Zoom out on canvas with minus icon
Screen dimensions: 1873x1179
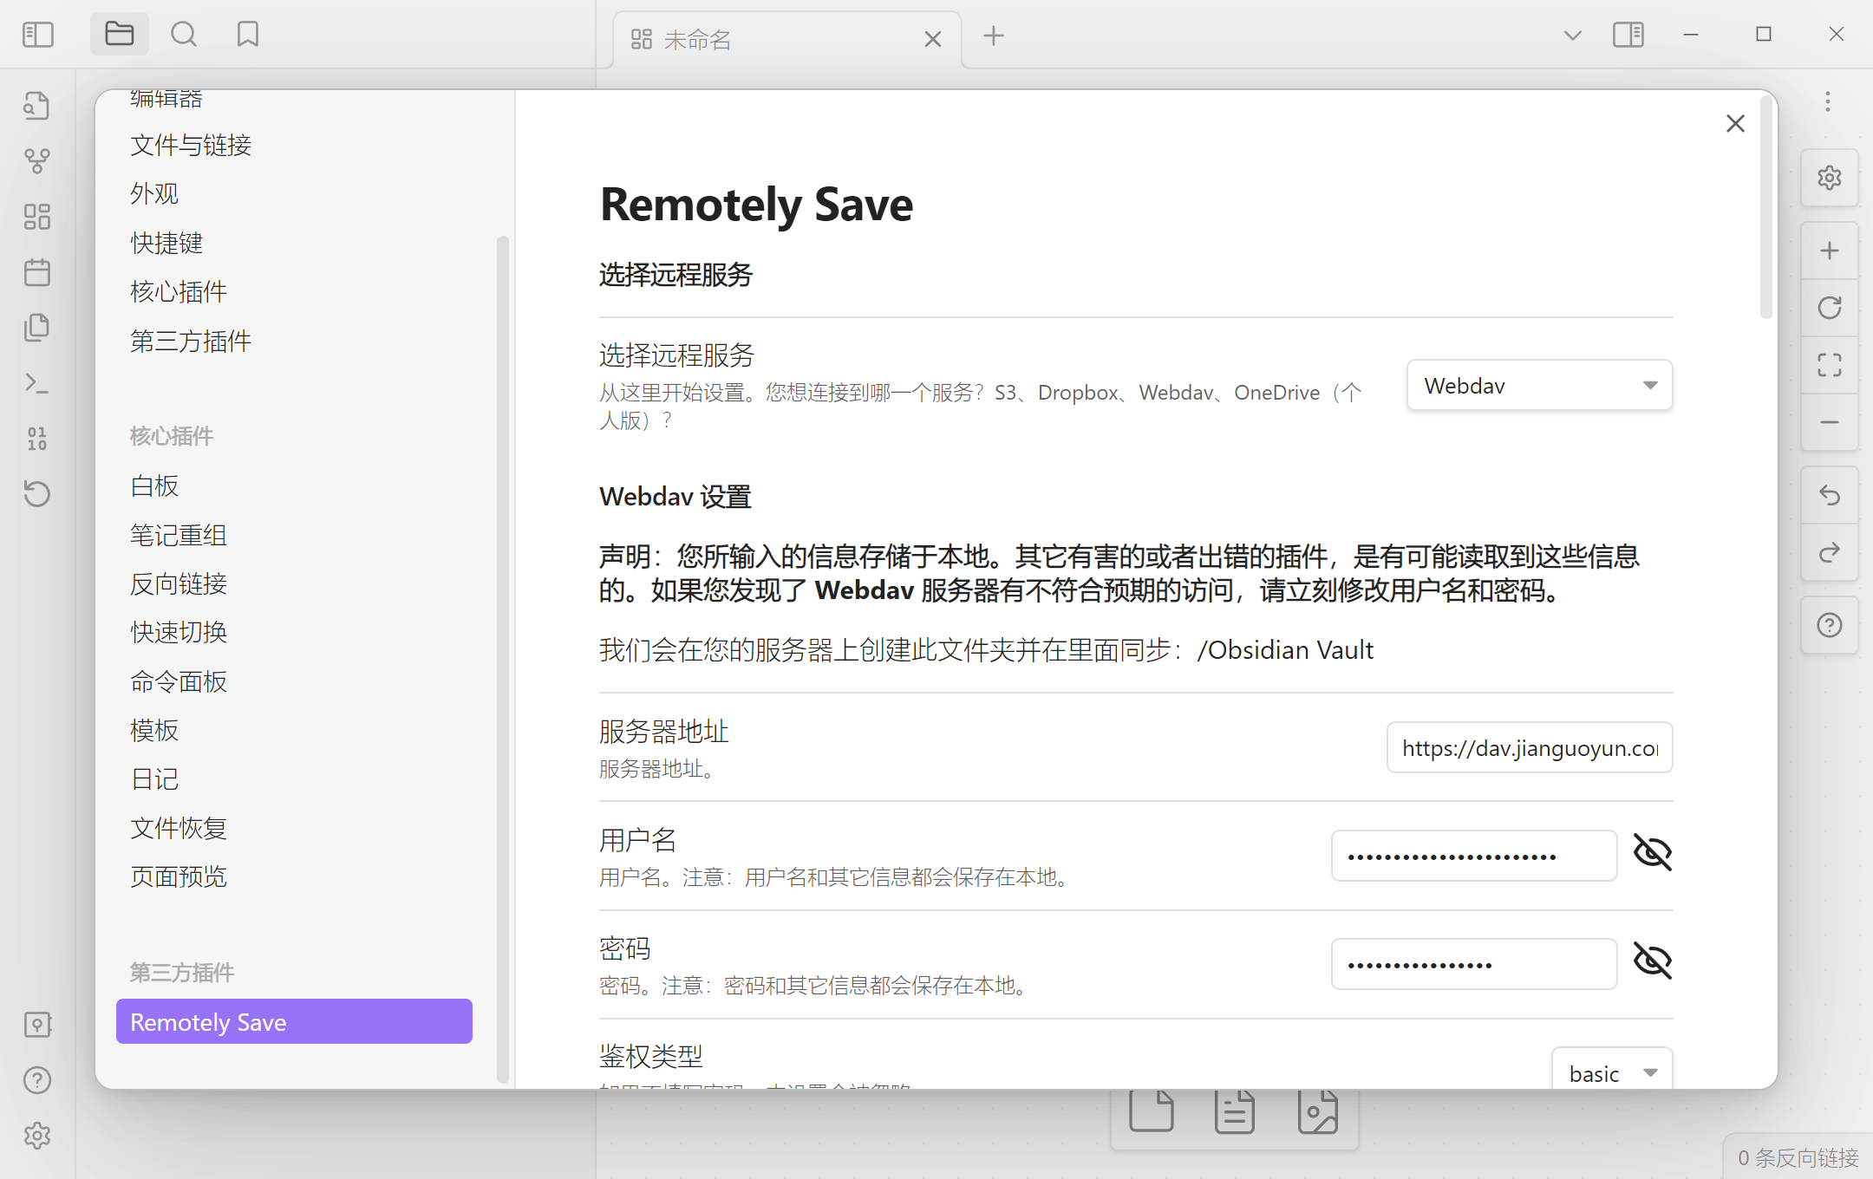pyautogui.click(x=1830, y=422)
